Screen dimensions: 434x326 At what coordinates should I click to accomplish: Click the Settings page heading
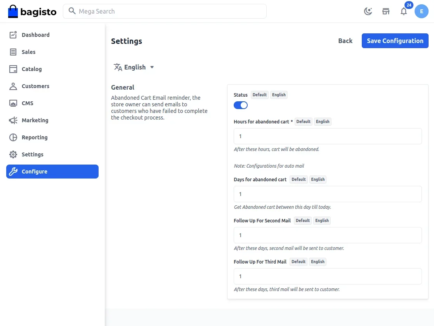coord(127,41)
